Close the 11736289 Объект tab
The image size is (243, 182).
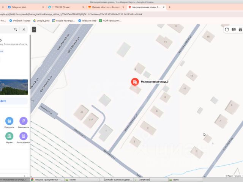(x=83, y=7)
